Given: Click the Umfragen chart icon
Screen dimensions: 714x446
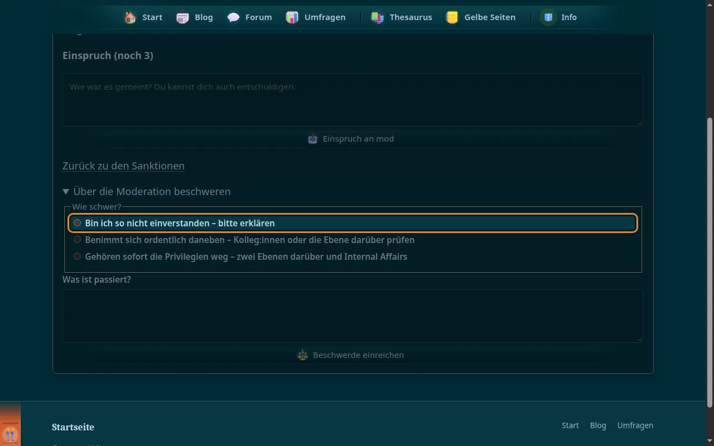Looking at the screenshot, I should [292, 17].
